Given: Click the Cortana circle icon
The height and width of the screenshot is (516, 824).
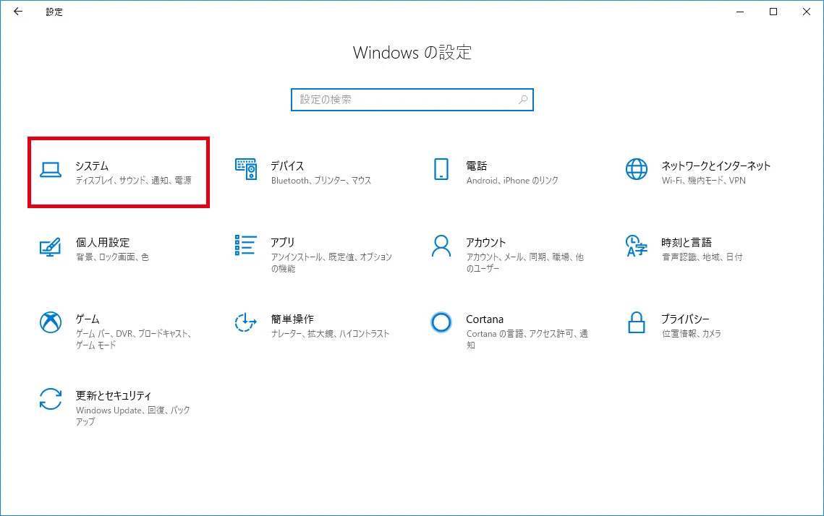Looking at the screenshot, I should click(x=441, y=322).
